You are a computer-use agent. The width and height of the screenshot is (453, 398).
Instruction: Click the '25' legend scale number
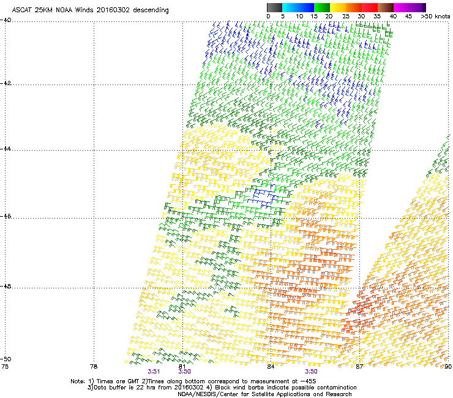[346, 17]
